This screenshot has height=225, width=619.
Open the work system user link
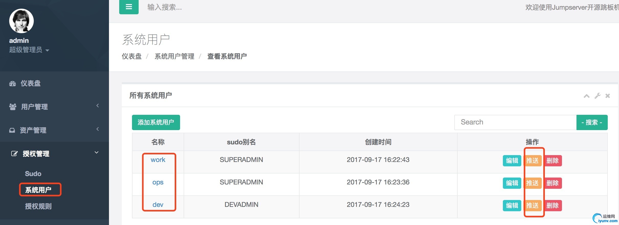click(x=158, y=160)
